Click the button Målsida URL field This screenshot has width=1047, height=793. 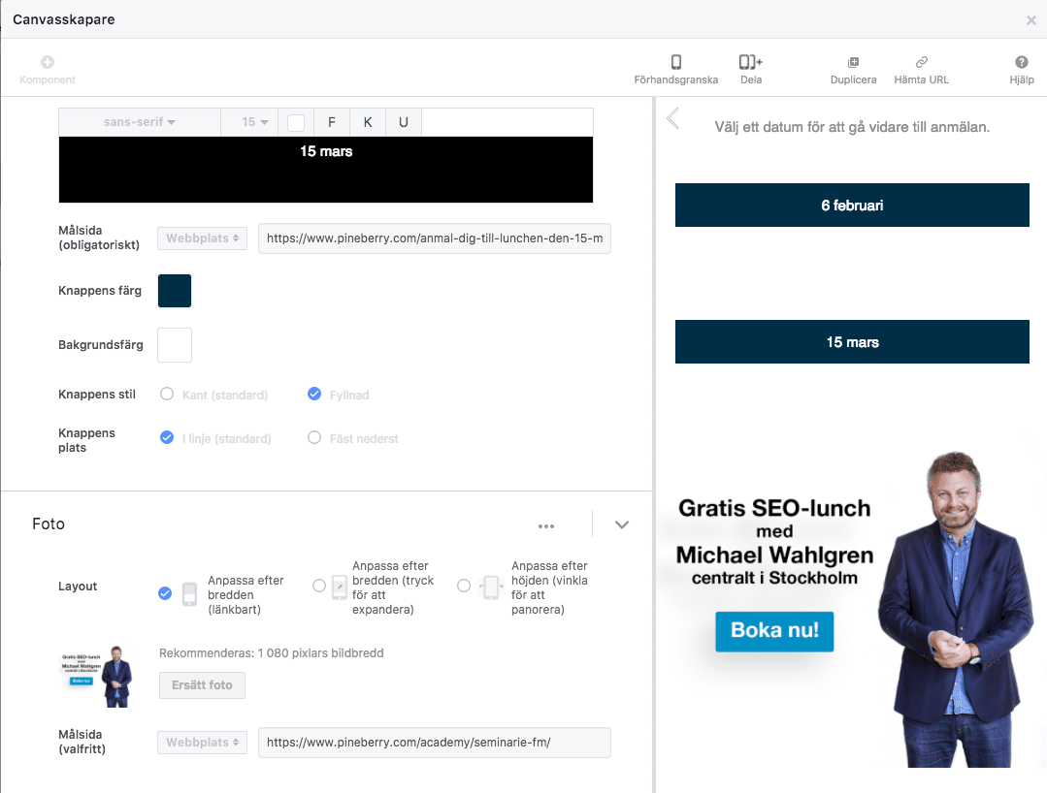coord(435,238)
